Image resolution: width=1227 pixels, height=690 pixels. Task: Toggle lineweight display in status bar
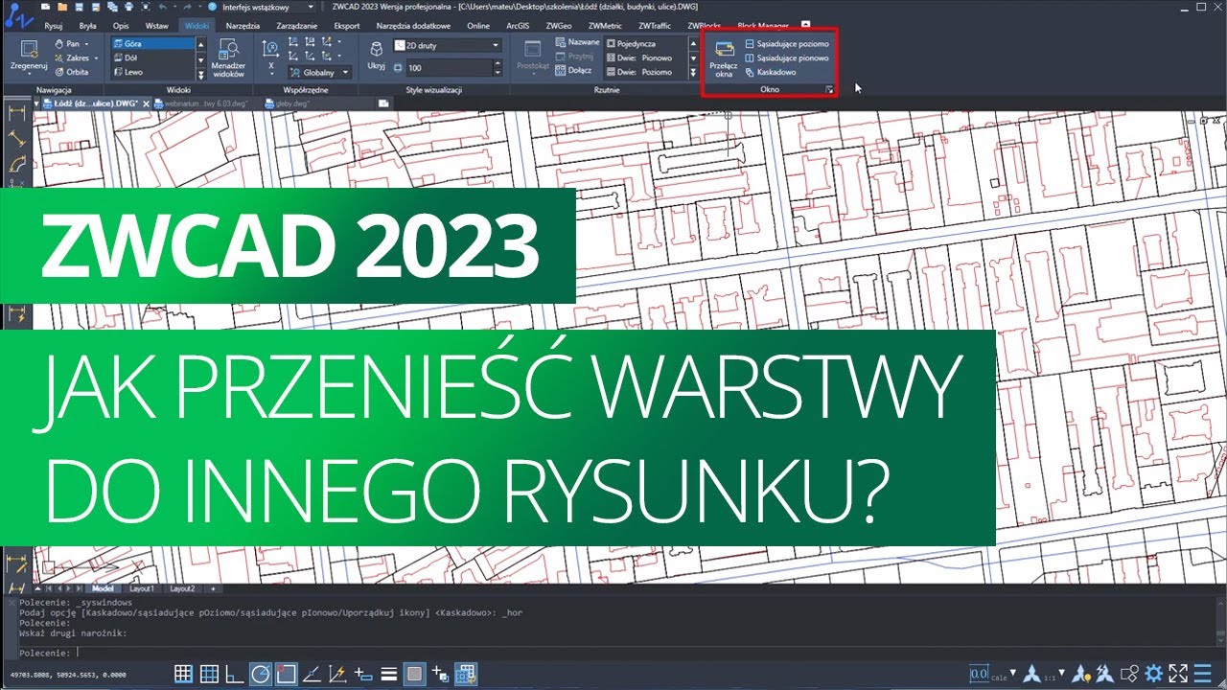pos(389,674)
